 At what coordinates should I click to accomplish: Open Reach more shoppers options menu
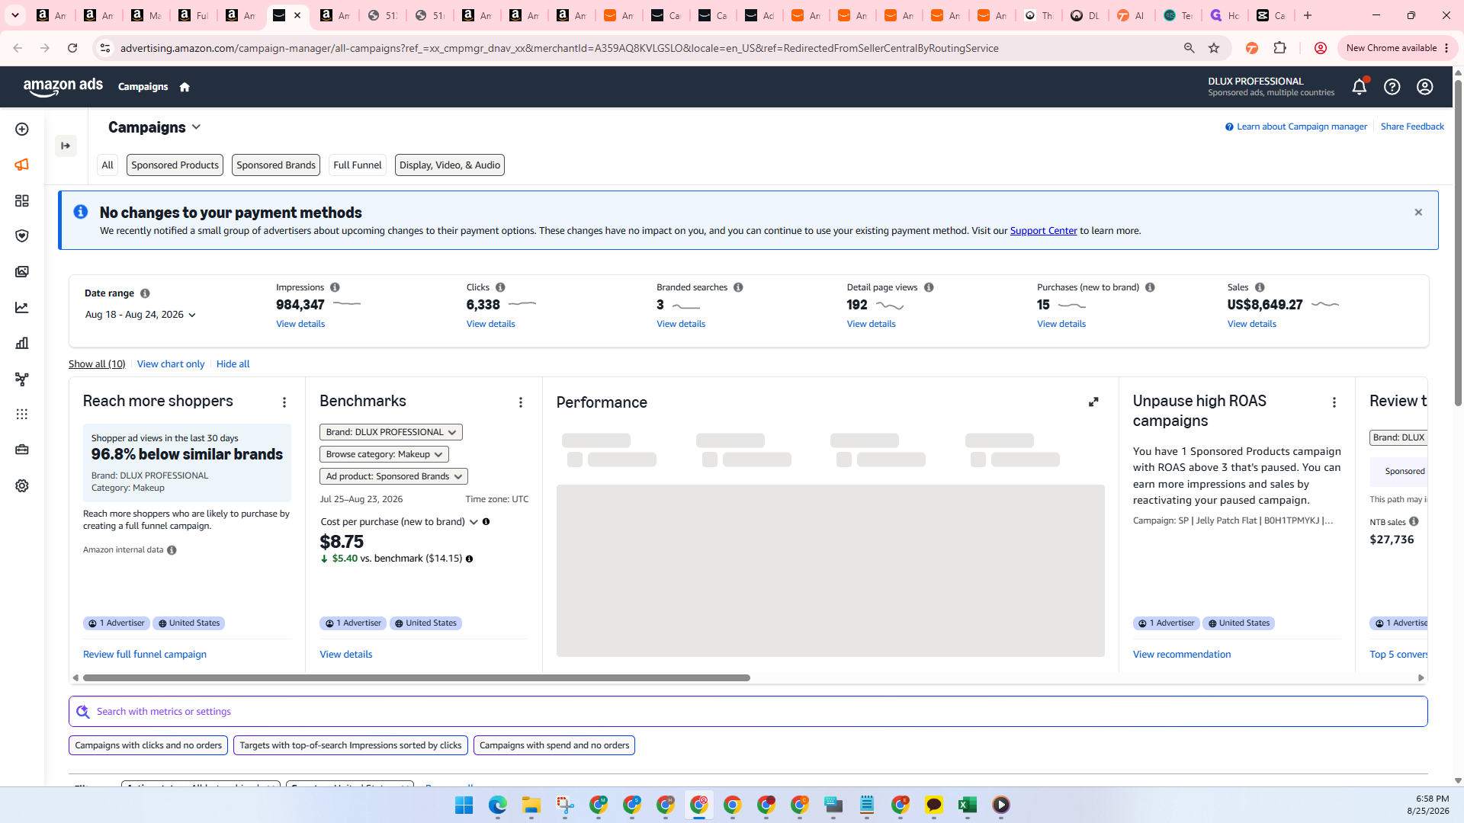tap(284, 402)
